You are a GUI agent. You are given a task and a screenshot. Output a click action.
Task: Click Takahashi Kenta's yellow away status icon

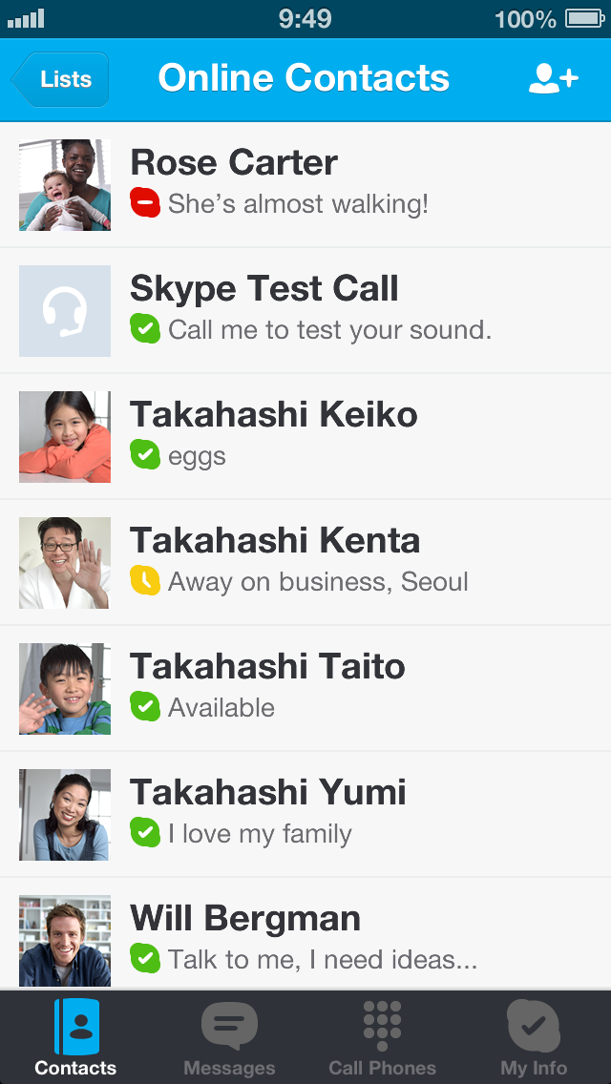tap(145, 581)
